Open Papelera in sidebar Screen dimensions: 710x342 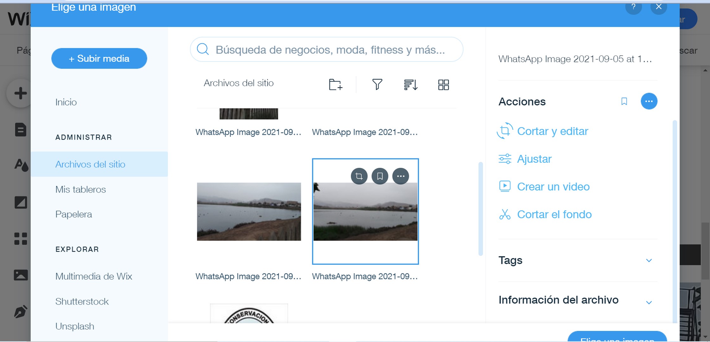[x=73, y=214]
